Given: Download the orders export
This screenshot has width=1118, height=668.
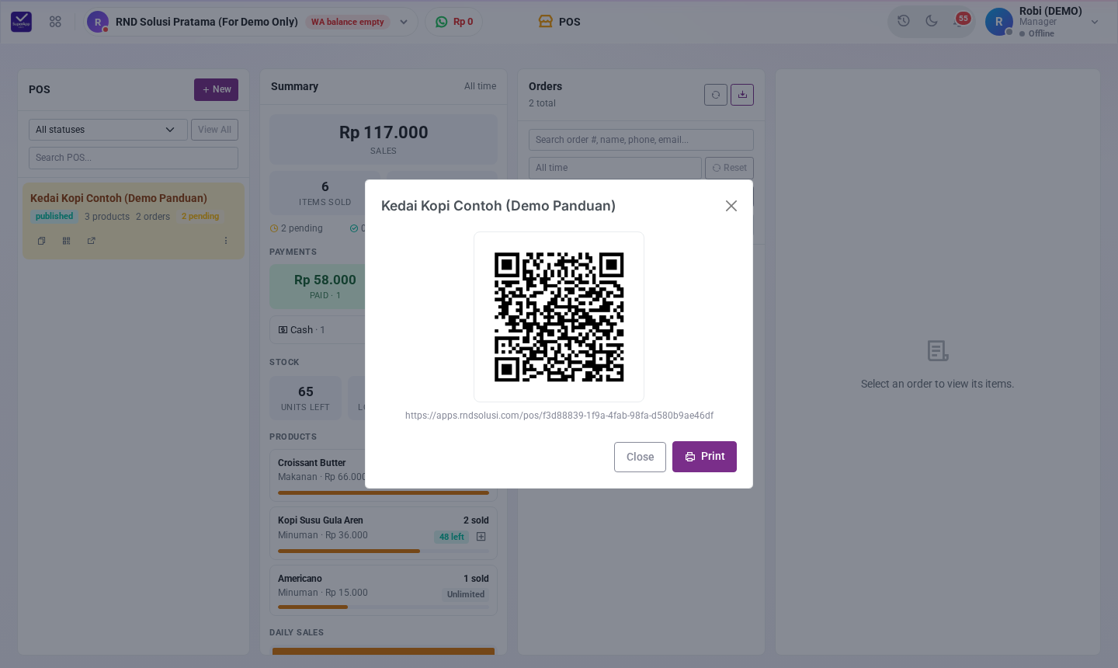Looking at the screenshot, I should pyautogui.click(x=742, y=95).
